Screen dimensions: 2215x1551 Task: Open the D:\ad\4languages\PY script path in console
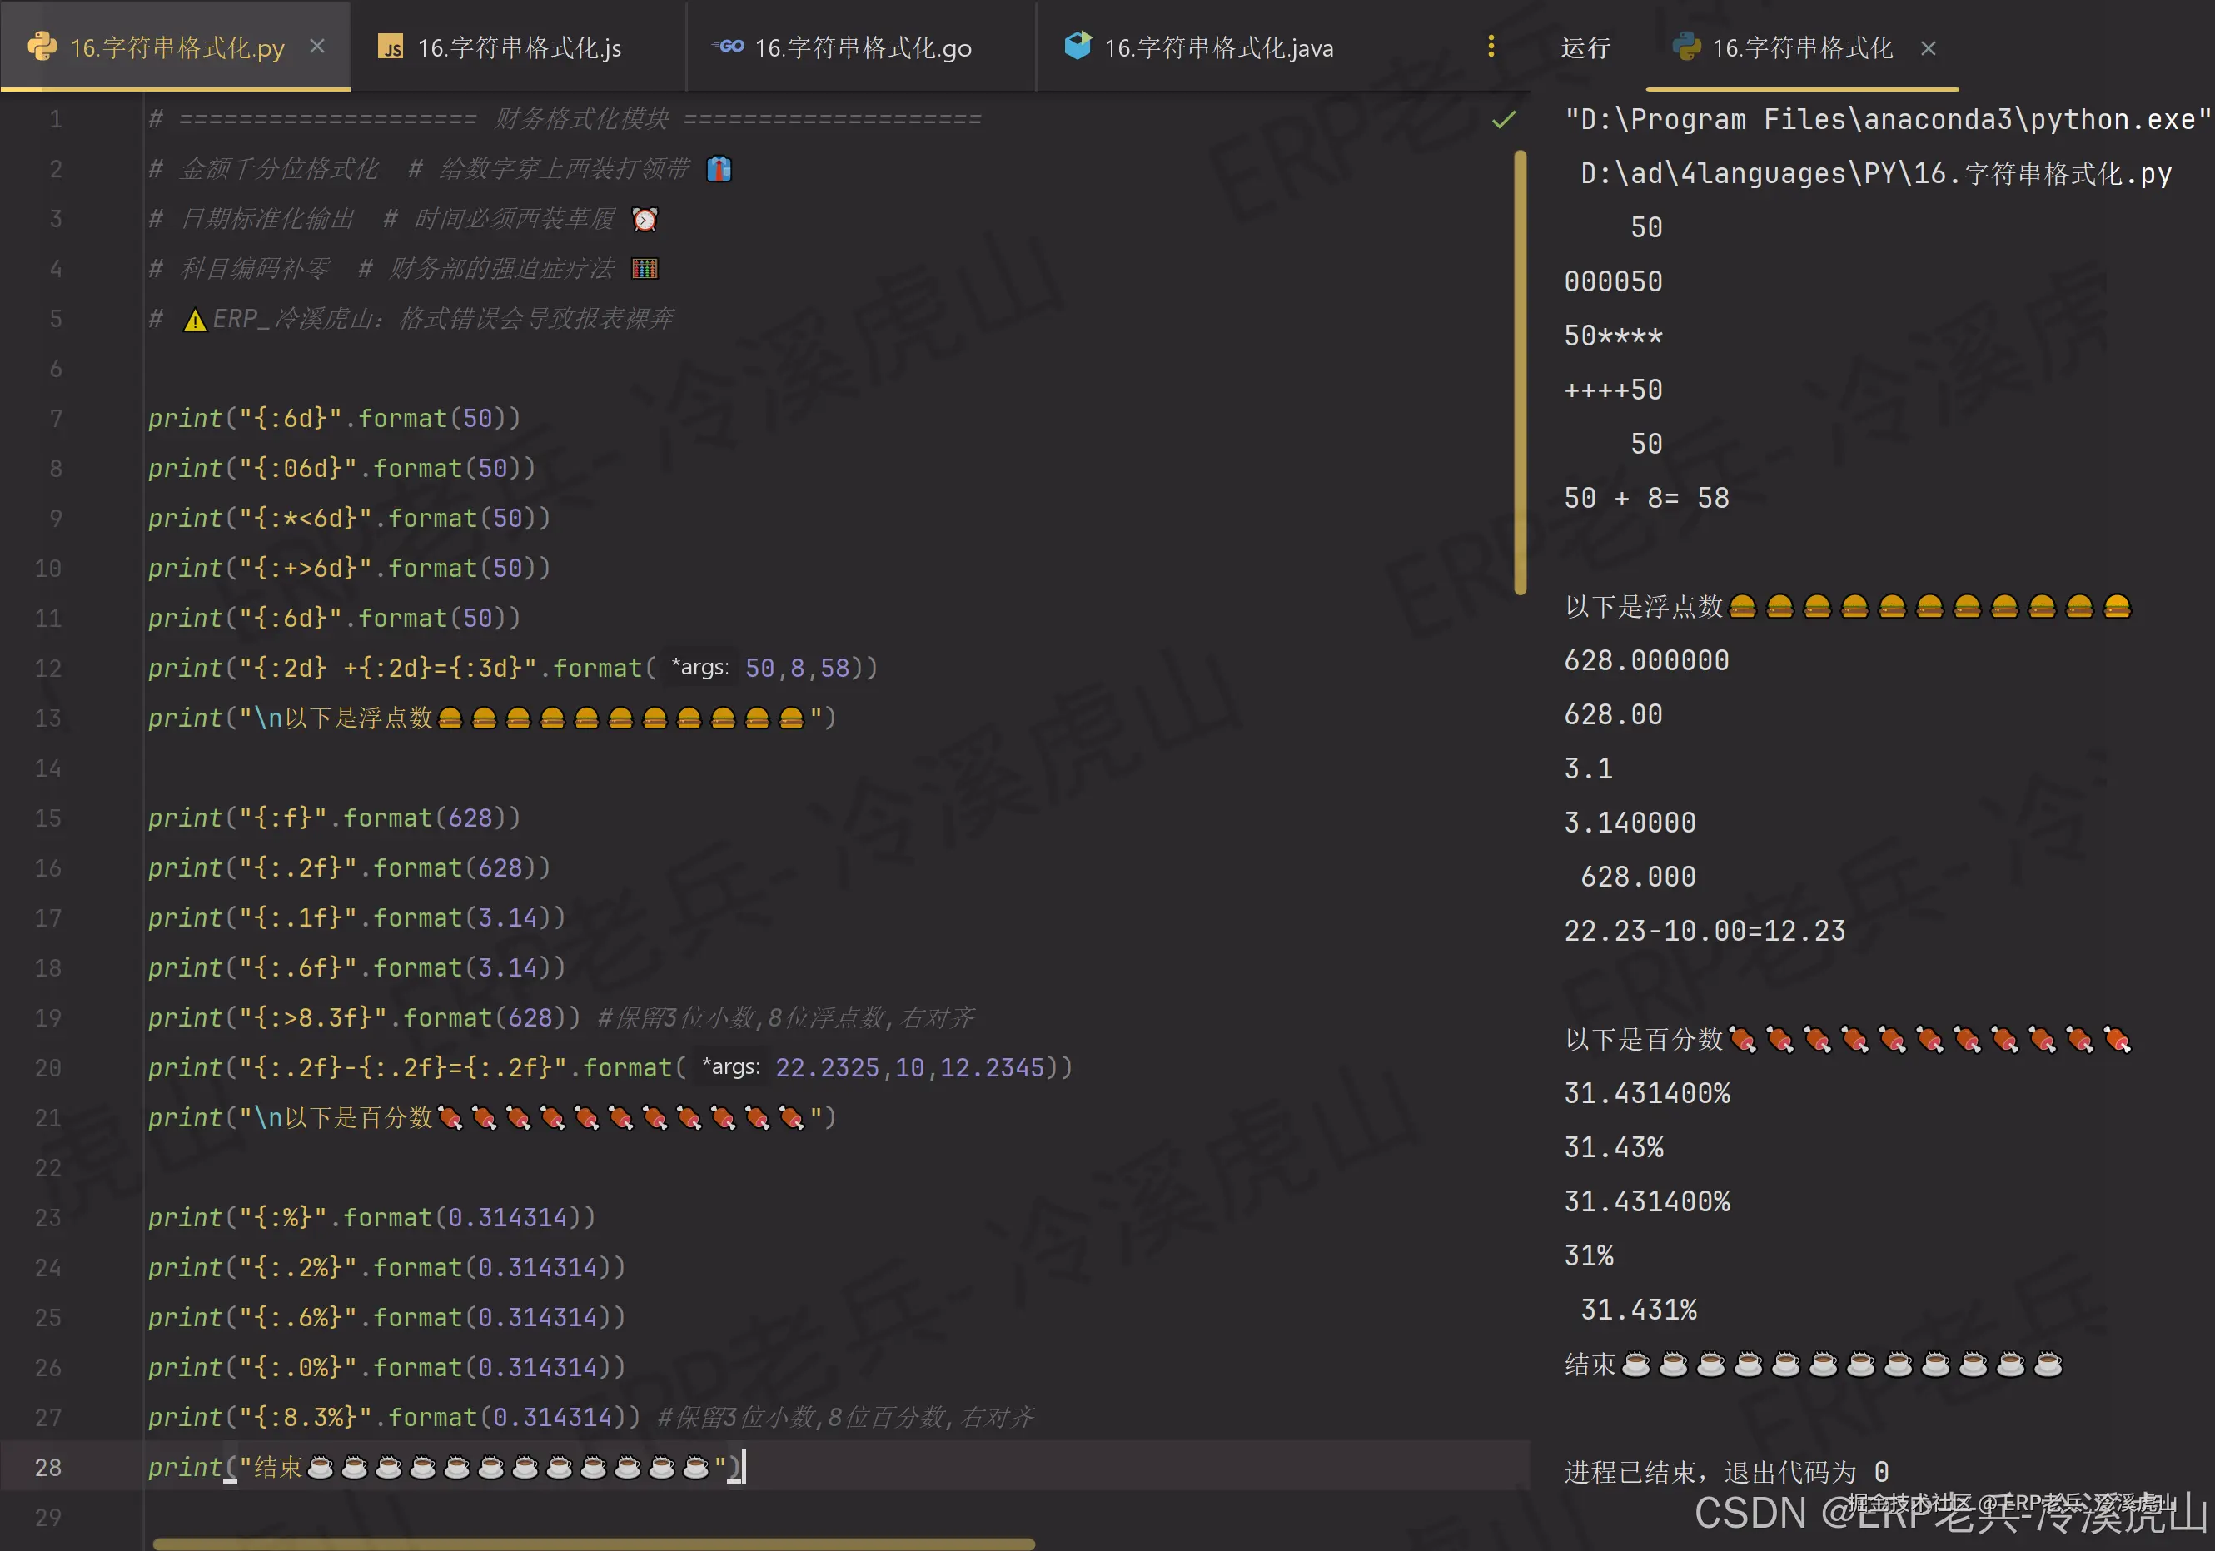tap(1874, 174)
